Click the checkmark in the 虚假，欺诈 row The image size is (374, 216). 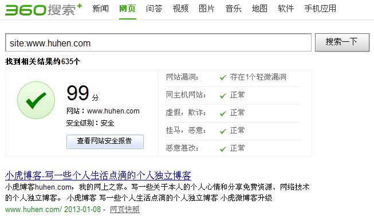[223, 113]
